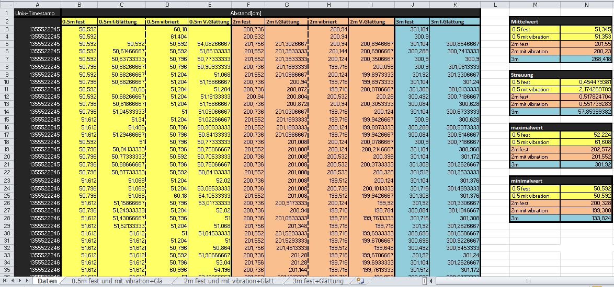Select the minimalwert value 133,824
The width and height of the screenshot is (614, 287).
click(x=586, y=219)
